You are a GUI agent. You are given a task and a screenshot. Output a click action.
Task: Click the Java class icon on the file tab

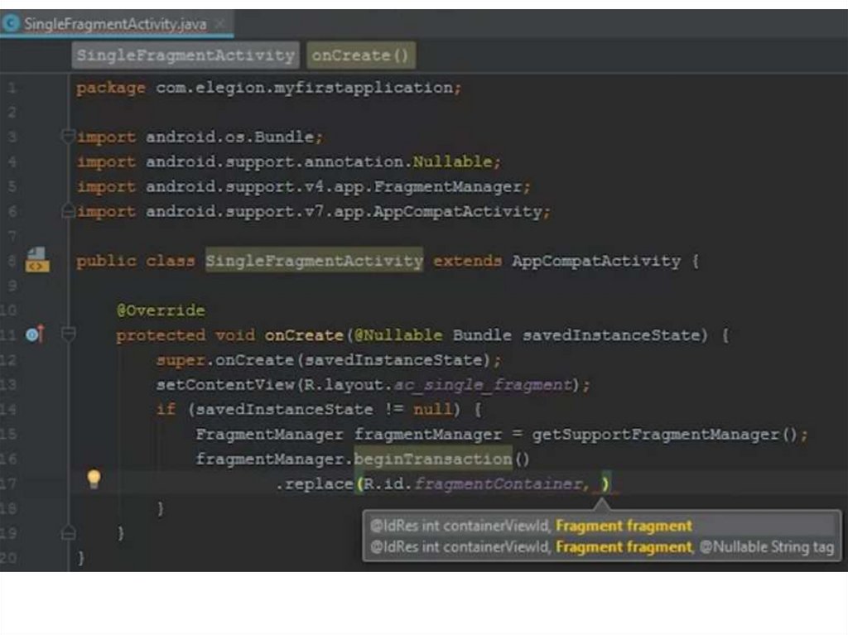pyautogui.click(x=11, y=23)
